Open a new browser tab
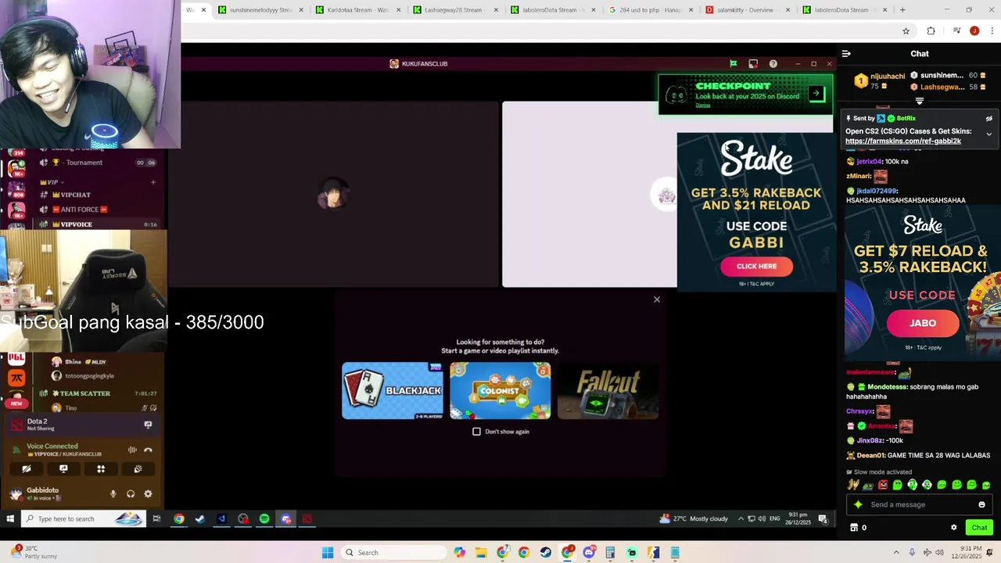The width and height of the screenshot is (1001, 563). coord(902,10)
